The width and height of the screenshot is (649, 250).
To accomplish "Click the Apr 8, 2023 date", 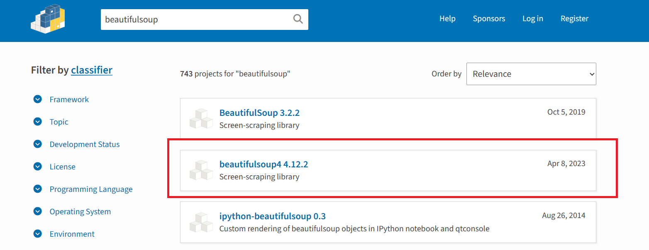I will [x=566, y=163].
